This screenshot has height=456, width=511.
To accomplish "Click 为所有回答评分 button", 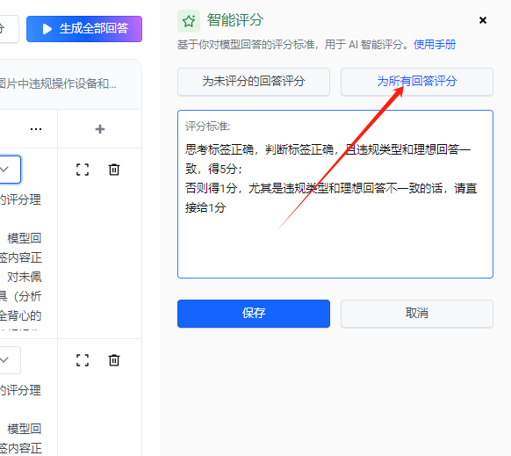I will 417,82.
